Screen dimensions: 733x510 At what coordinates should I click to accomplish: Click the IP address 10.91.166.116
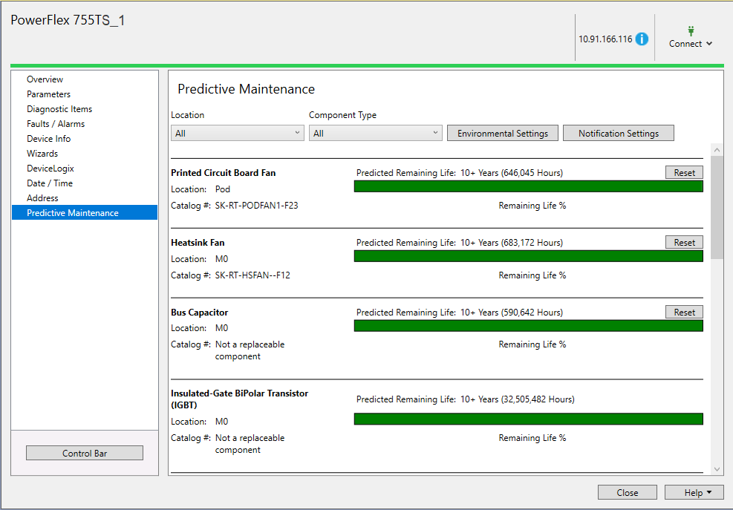[605, 39]
